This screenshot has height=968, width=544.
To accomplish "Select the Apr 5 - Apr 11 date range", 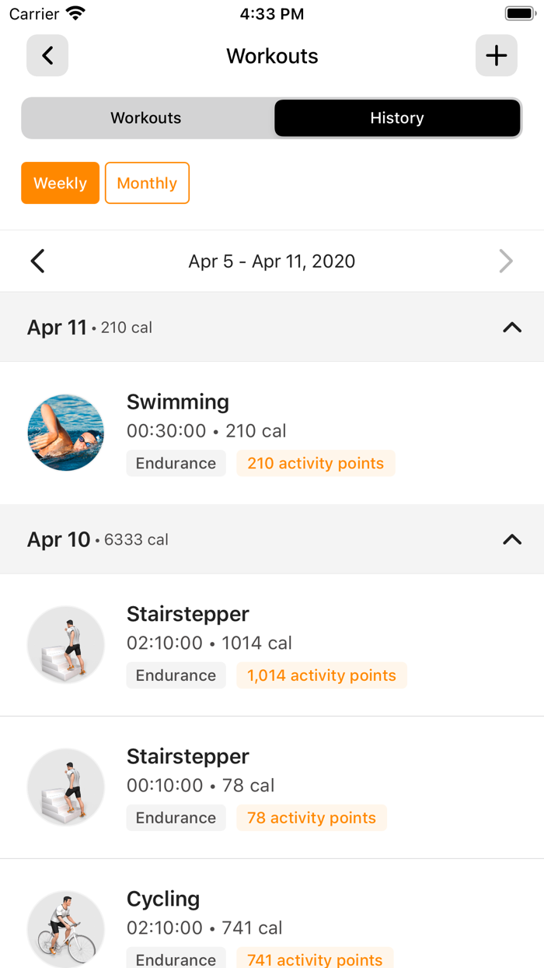I will (x=272, y=261).
